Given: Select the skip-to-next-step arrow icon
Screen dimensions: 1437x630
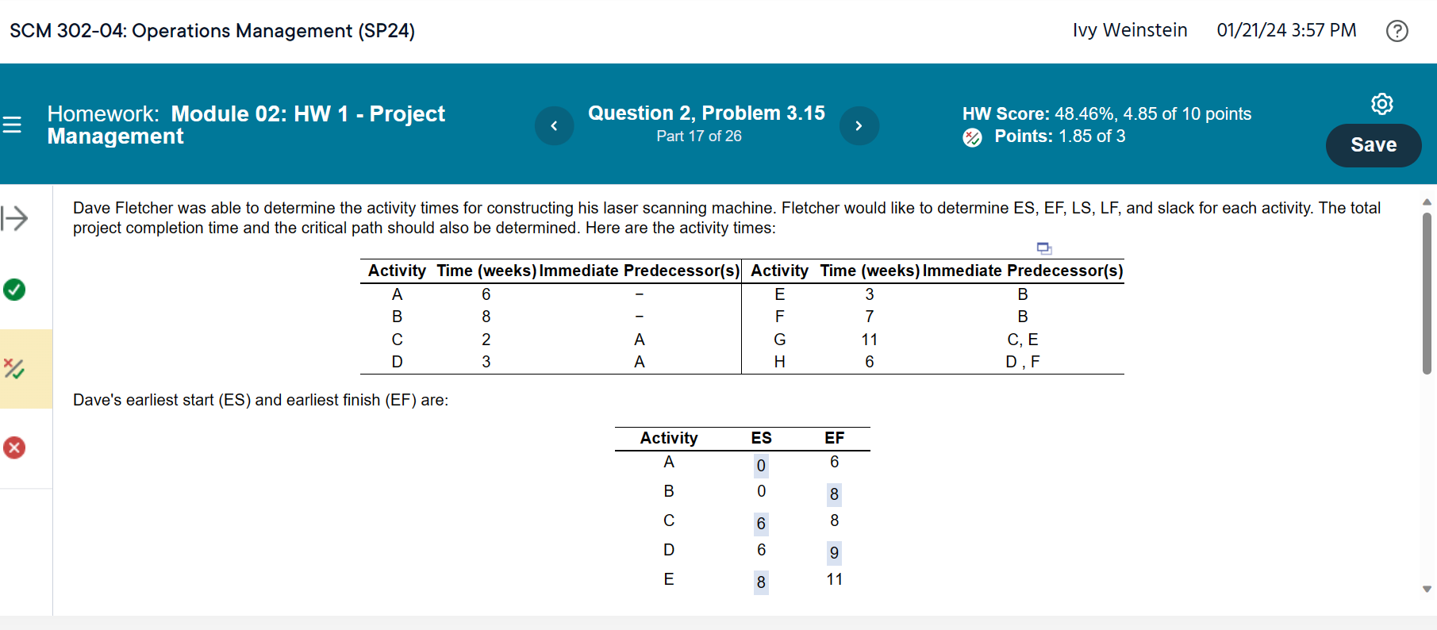Looking at the screenshot, I should coord(16,218).
